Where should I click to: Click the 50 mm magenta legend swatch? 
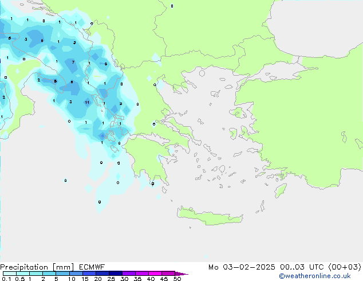click(x=179, y=274)
